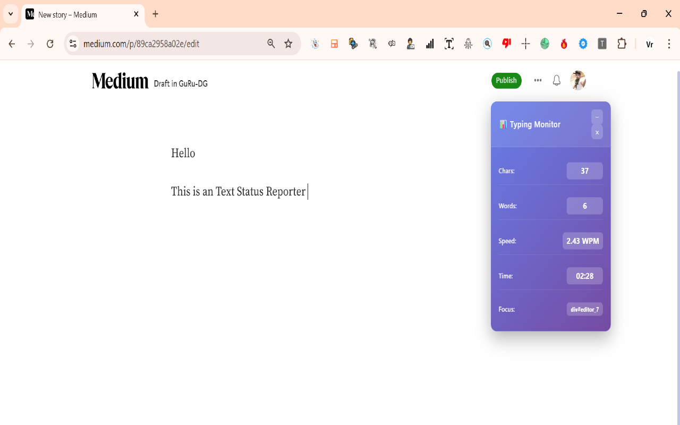Open the blue magnifier circle extension

487,44
